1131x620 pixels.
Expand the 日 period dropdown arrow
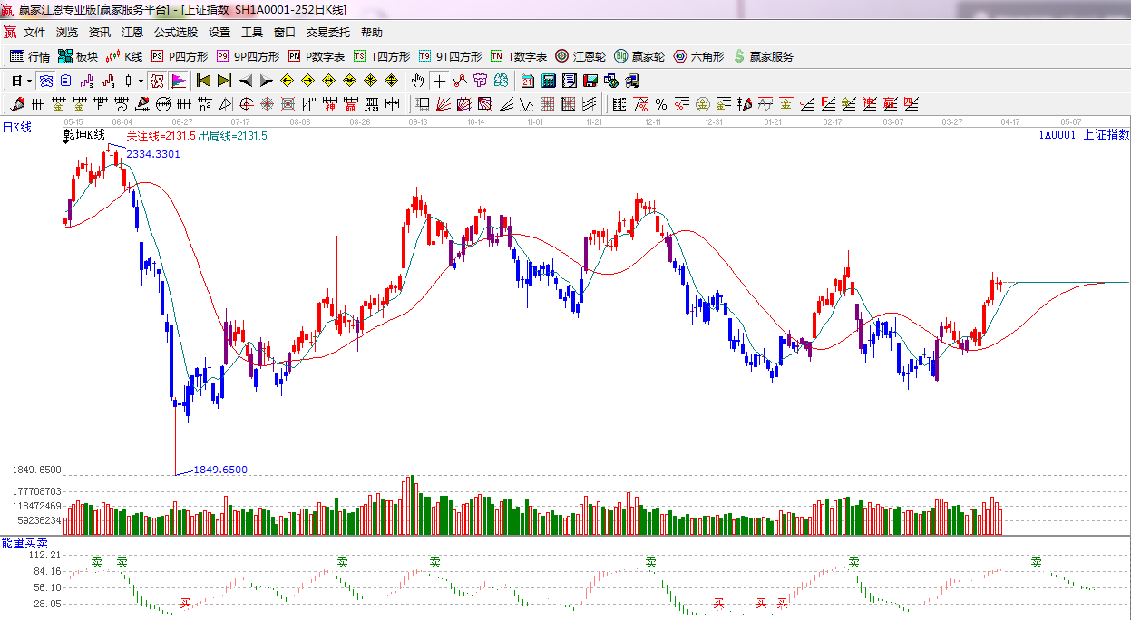30,81
